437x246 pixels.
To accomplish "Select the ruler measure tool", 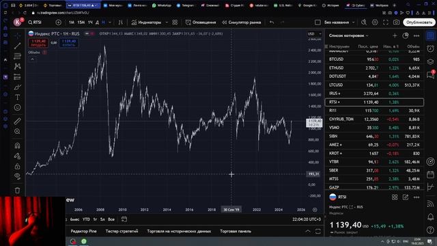I will [17, 121].
